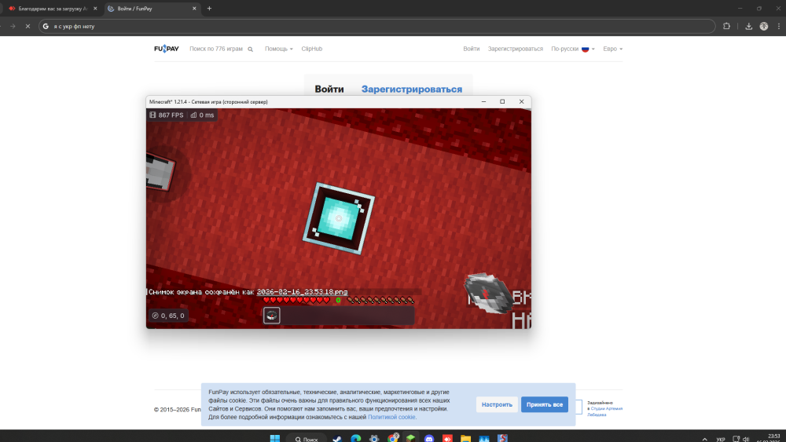
Task: Open Discord from the taskbar
Action: [429, 439]
